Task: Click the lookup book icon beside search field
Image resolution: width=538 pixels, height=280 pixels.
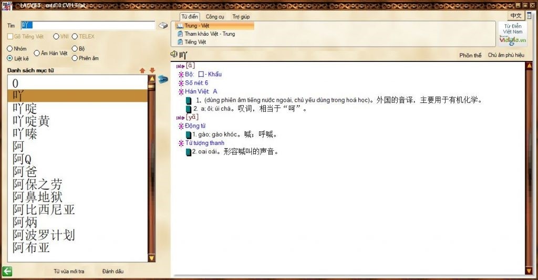Action: point(163,25)
